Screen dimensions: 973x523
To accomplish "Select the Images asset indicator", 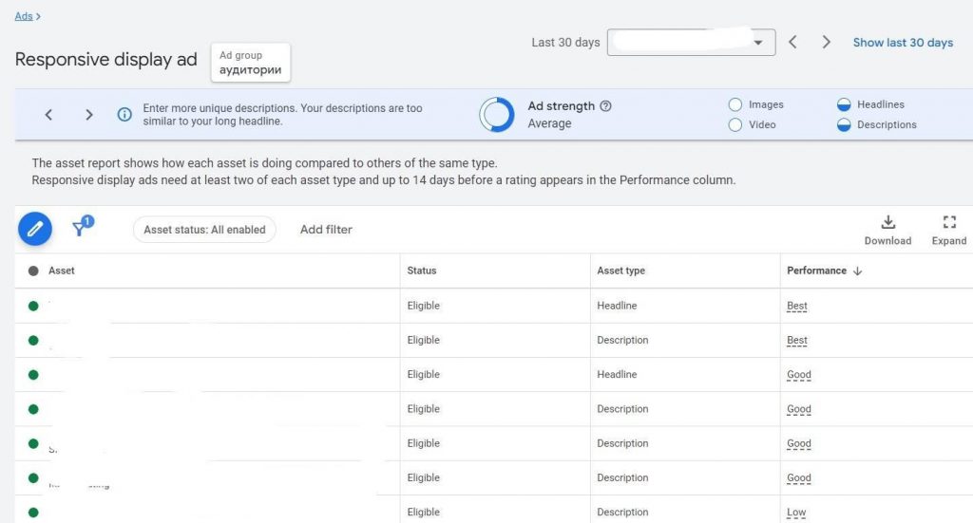I will point(735,104).
